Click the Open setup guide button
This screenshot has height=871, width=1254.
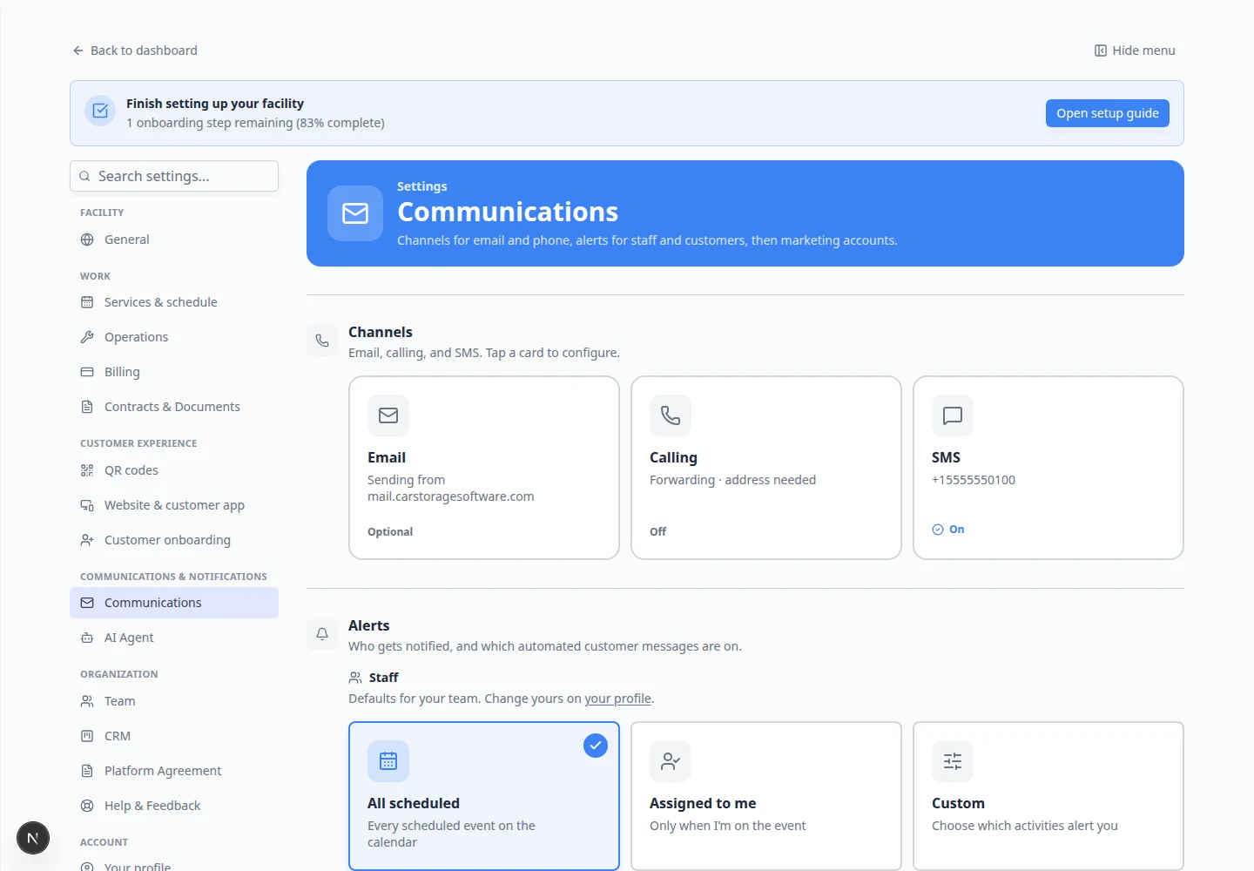[1108, 113]
